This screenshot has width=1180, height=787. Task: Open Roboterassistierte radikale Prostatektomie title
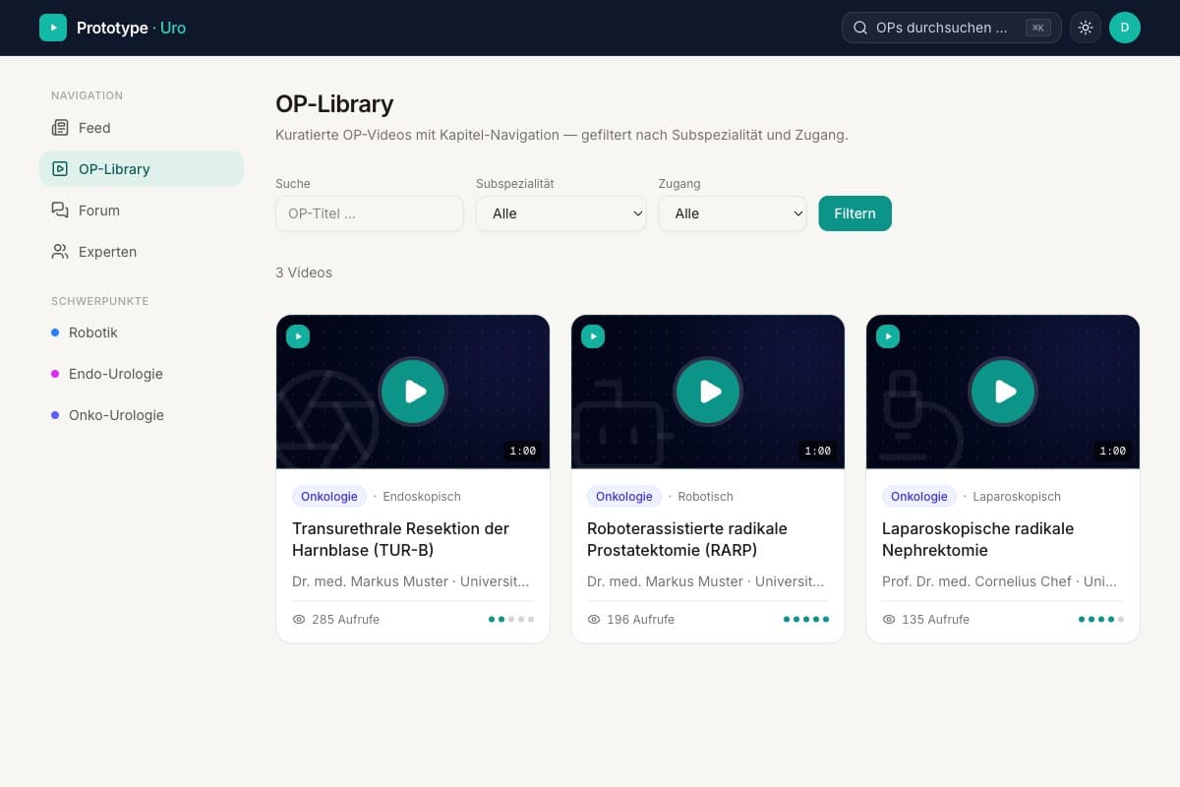[687, 539]
